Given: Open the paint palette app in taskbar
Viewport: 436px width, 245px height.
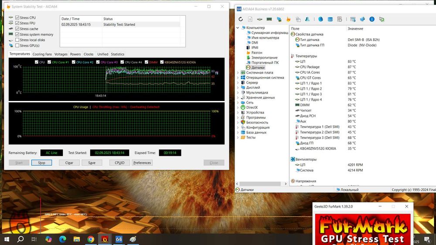Looking at the screenshot, I should (x=133, y=239).
